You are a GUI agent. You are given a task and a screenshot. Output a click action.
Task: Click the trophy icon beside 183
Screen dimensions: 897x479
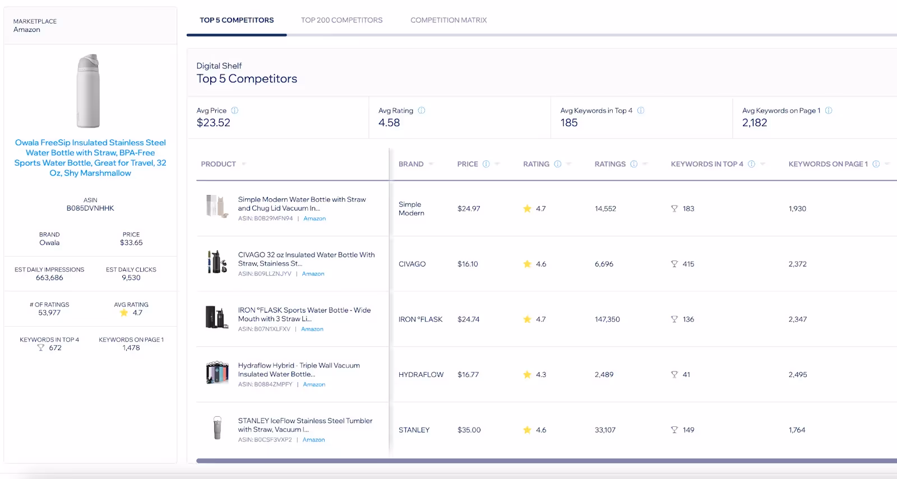tap(674, 208)
